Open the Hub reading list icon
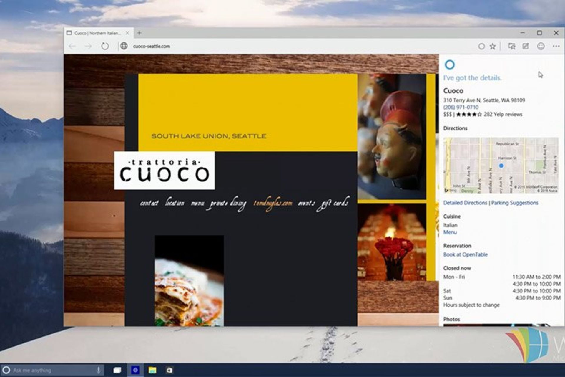565x377 pixels. click(x=512, y=46)
